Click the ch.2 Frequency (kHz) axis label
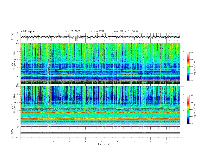The image size is (206, 159). [x=14, y=103]
